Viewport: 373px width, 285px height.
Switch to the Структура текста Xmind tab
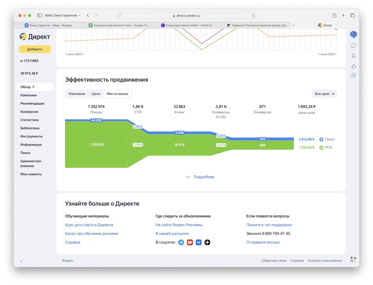pyautogui.click(x=186, y=25)
